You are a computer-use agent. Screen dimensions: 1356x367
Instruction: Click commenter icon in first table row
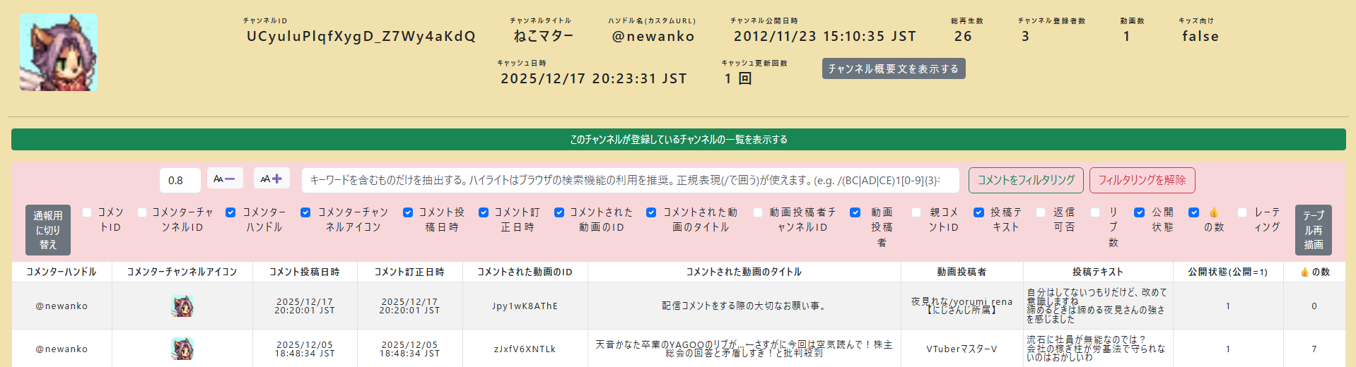coord(182,306)
